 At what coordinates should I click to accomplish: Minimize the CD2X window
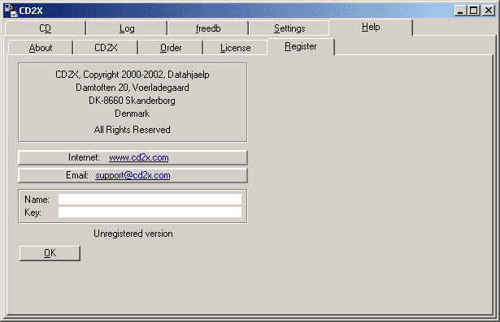[460, 11]
